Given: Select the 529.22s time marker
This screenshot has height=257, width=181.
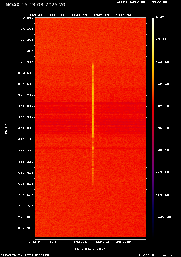Looking at the screenshot, I should tap(26, 151).
